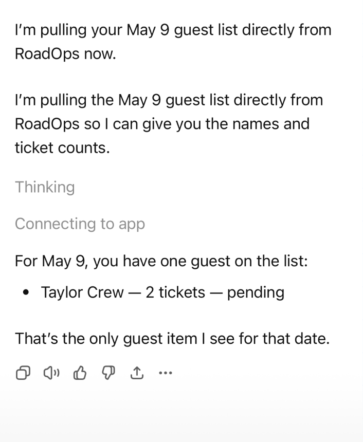The width and height of the screenshot is (363, 442).
Task: Click the bullet dot before Taylor Crew
Action: coord(26,293)
